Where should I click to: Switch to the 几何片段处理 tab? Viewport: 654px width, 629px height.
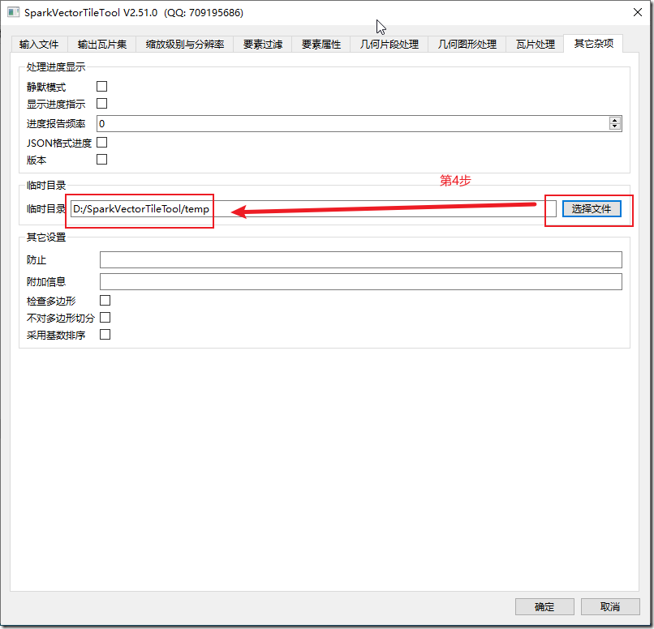pyautogui.click(x=389, y=44)
